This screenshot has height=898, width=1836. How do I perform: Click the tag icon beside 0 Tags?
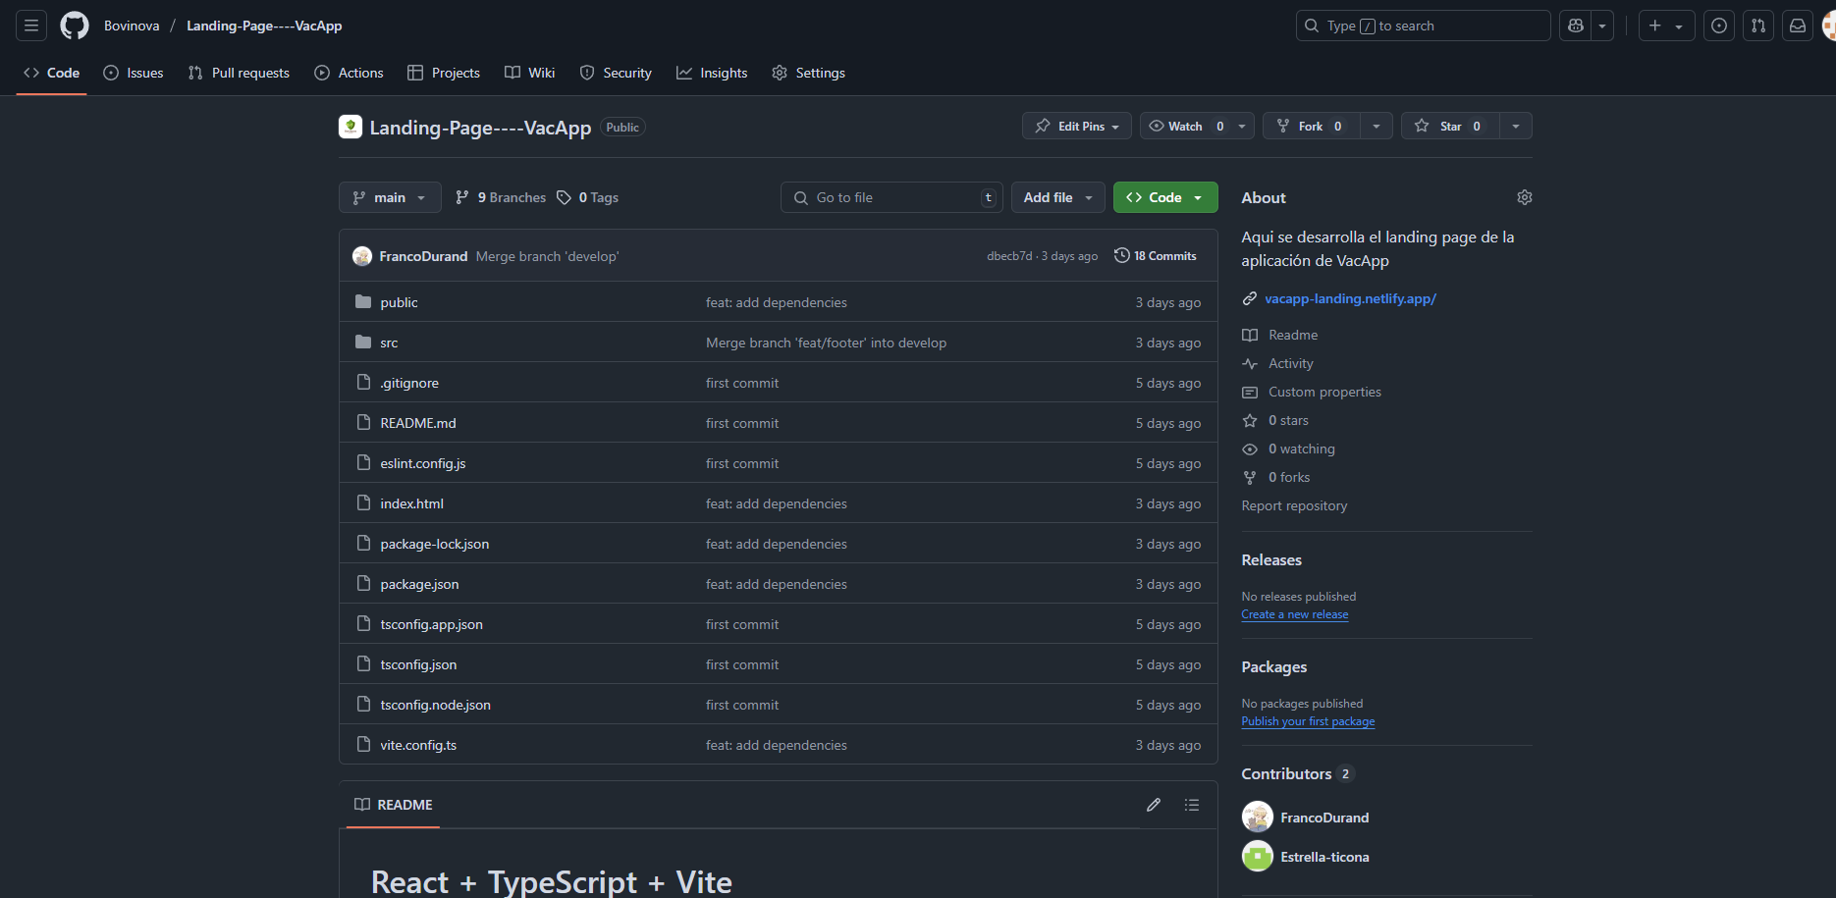click(564, 197)
